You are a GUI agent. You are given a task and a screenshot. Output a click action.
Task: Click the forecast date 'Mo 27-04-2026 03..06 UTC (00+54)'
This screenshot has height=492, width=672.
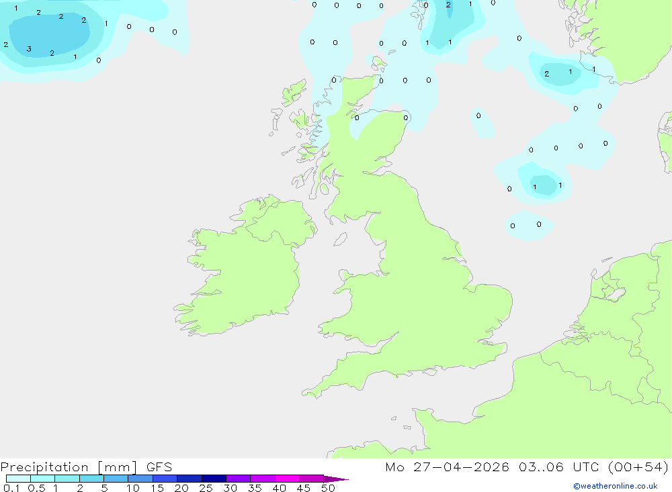(x=527, y=466)
